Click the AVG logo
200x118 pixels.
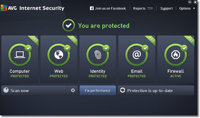9,8
